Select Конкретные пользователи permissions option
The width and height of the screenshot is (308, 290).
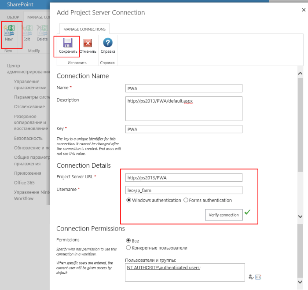(x=128, y=248)
